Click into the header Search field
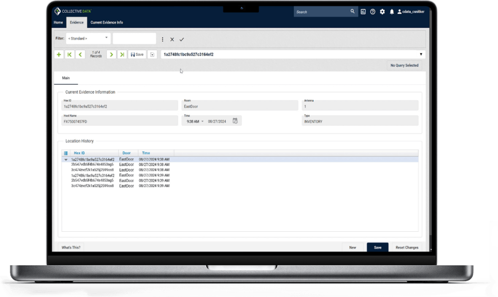This screenshot has width=498, height=297. click(x=321, y=12)
